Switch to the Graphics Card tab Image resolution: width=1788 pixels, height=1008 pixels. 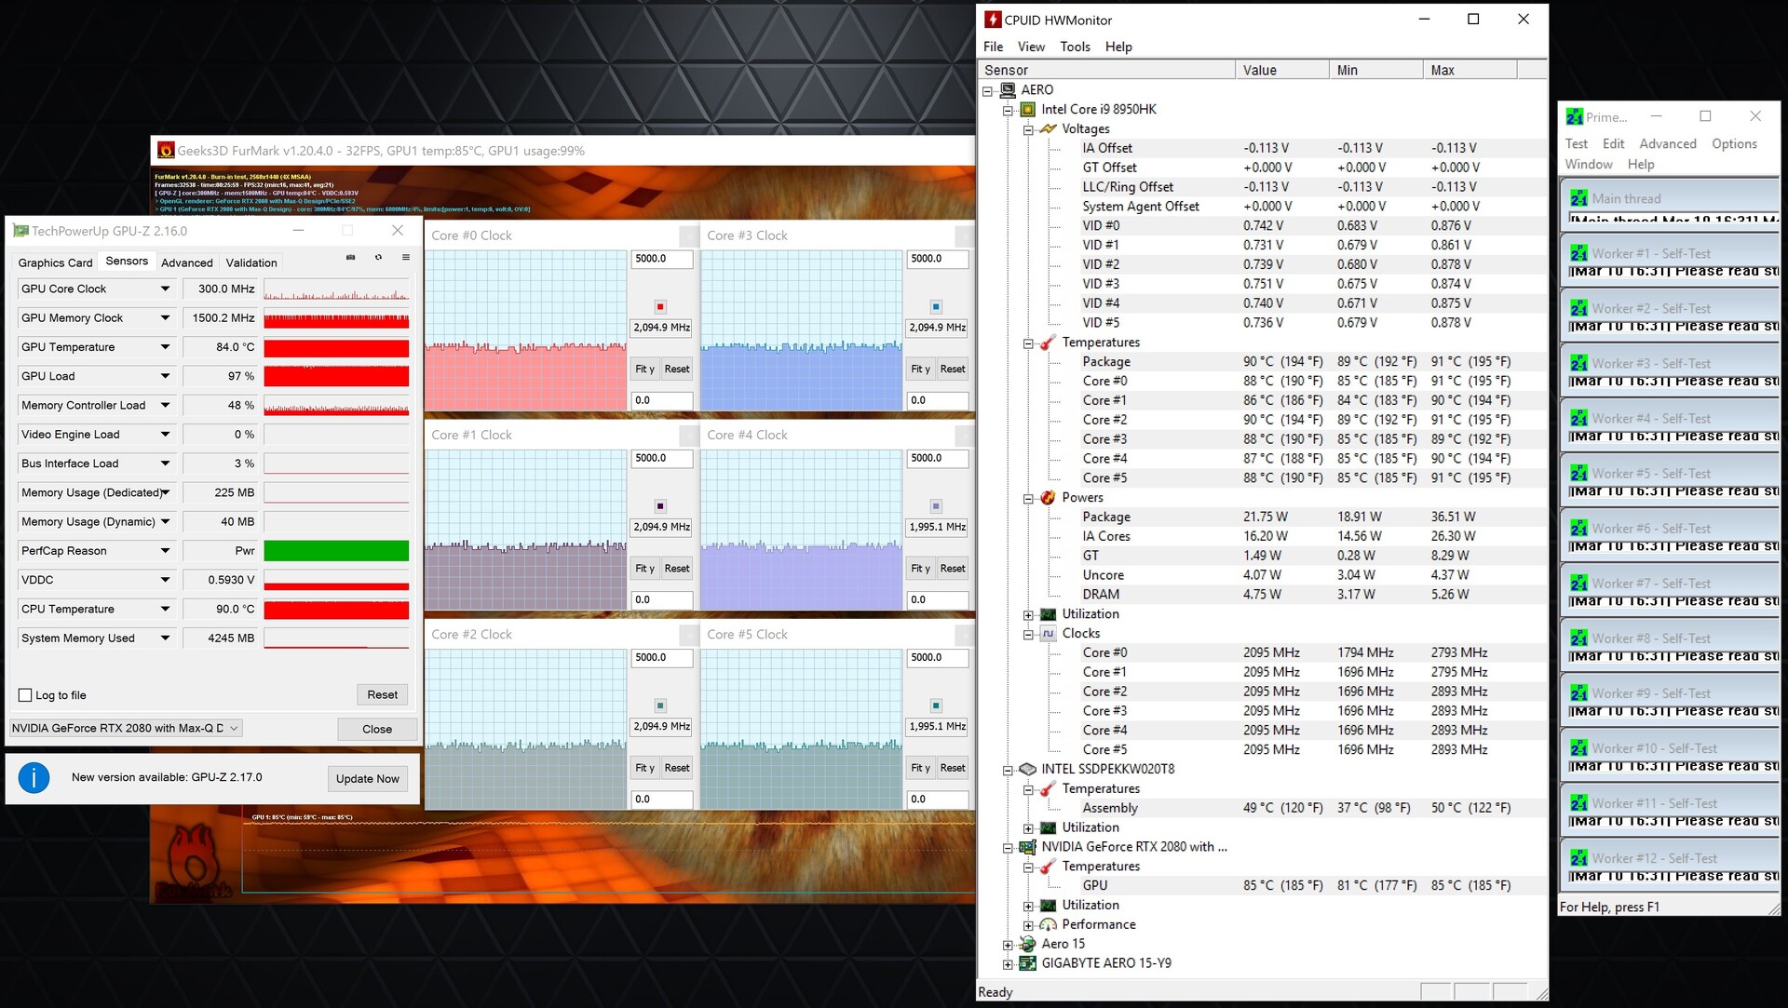(56, 262)
